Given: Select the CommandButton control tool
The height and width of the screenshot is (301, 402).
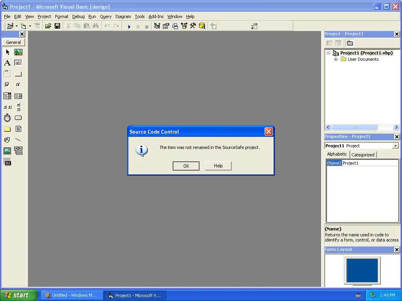Looking at the screenshot, I should [18, 74].
